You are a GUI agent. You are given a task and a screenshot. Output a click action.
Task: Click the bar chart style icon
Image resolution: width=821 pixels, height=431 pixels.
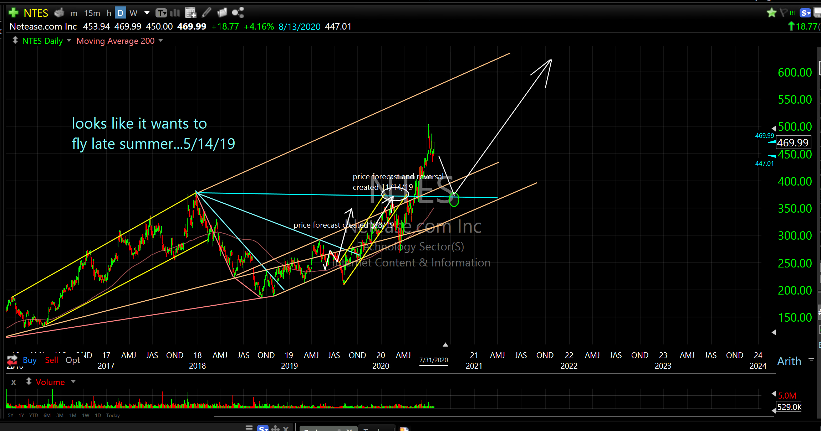point(175,13)
